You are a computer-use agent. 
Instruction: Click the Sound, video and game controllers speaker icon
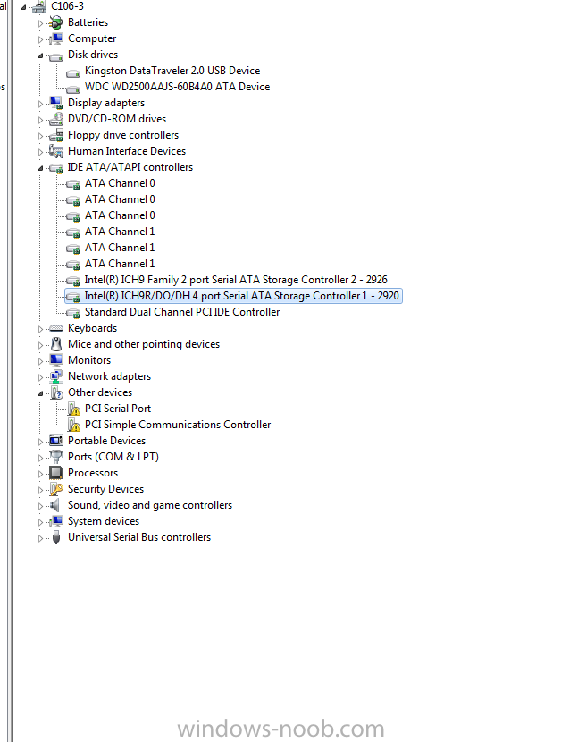point(55,505)
